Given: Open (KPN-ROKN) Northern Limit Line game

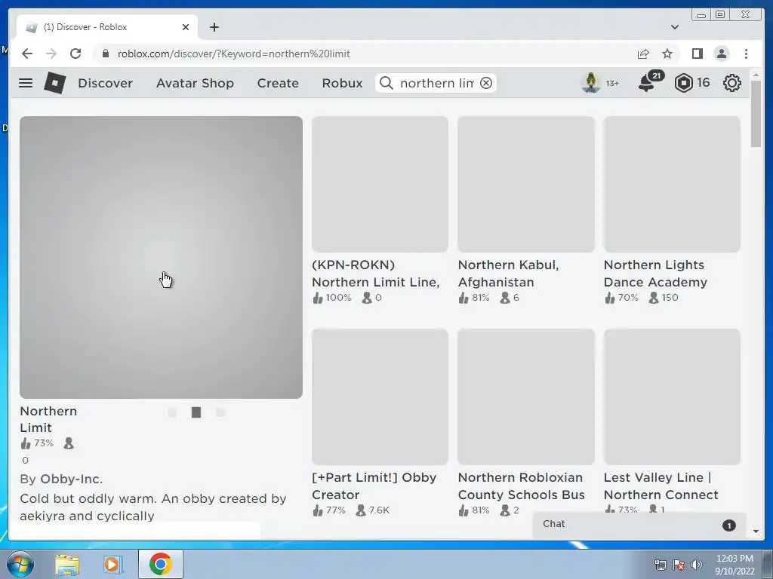Looking at the screenshot, I should click(x=376, y=273).
